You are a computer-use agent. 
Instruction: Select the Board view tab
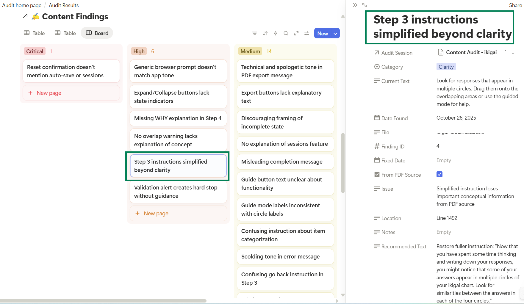click(x=97, y=33)
